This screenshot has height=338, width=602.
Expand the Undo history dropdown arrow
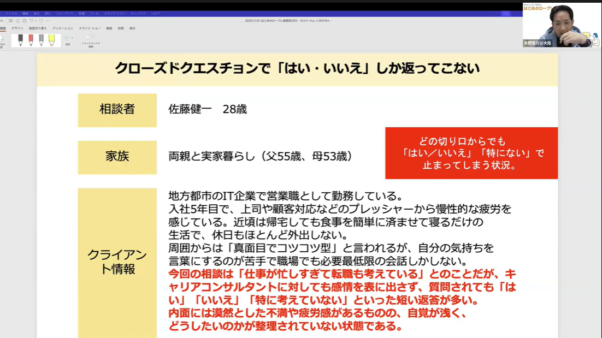(37, 21)
